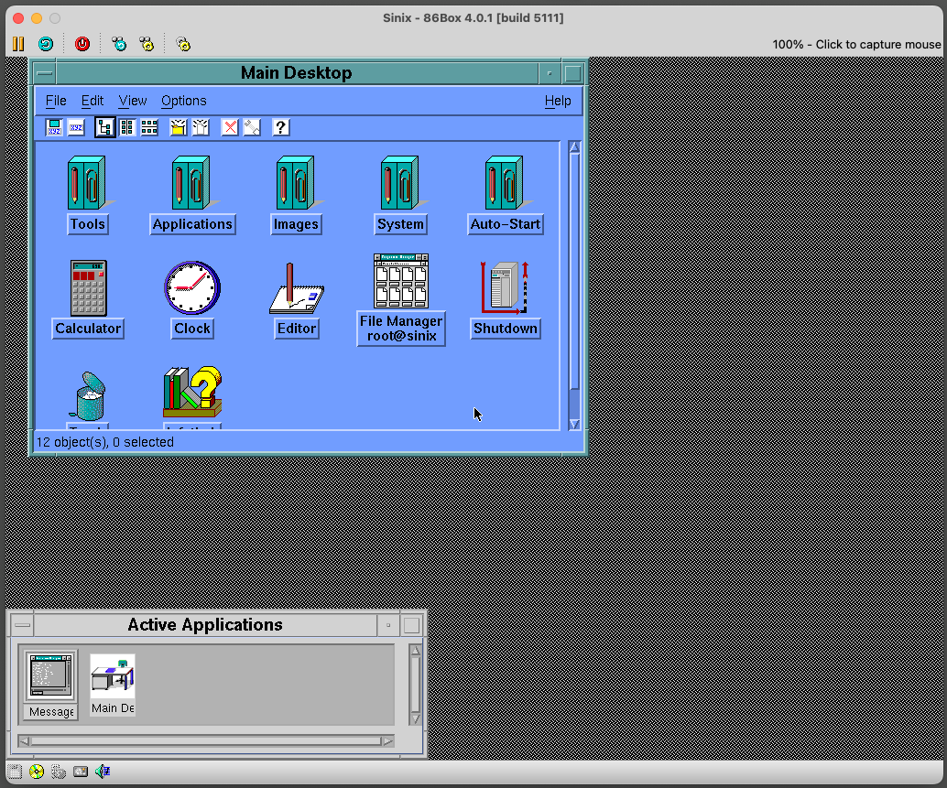
Task: Select the icon-with-label view toggle
Action: coord(53,127)
